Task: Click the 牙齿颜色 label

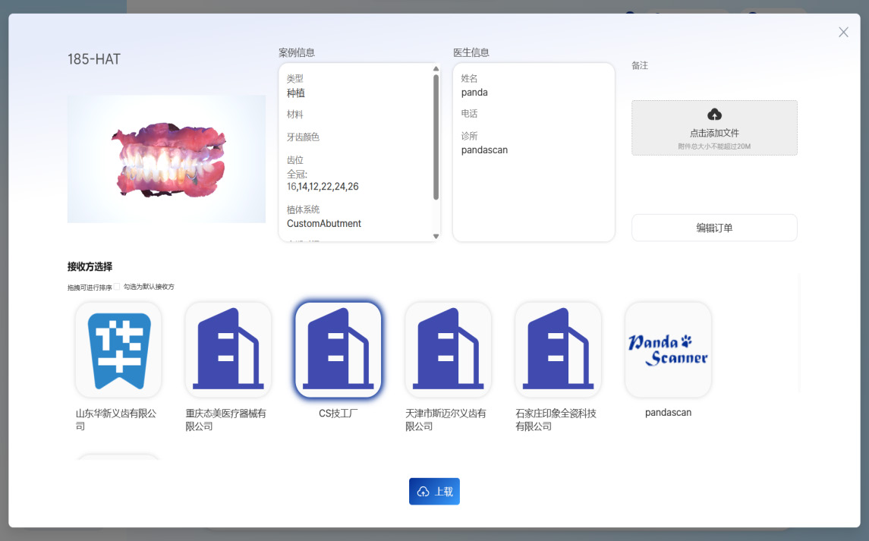Action: 303,137
